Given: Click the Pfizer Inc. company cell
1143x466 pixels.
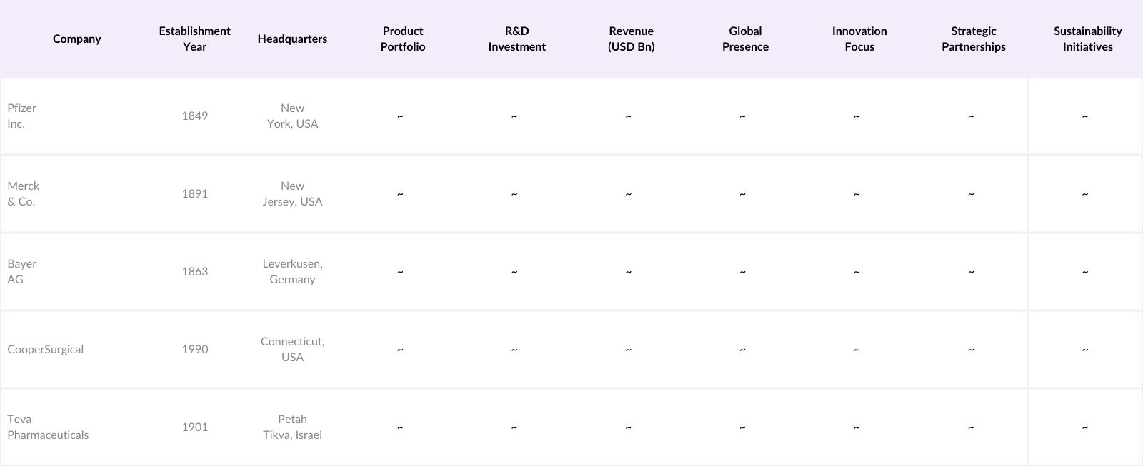Looking at the screenshot, I should point(22,116).
